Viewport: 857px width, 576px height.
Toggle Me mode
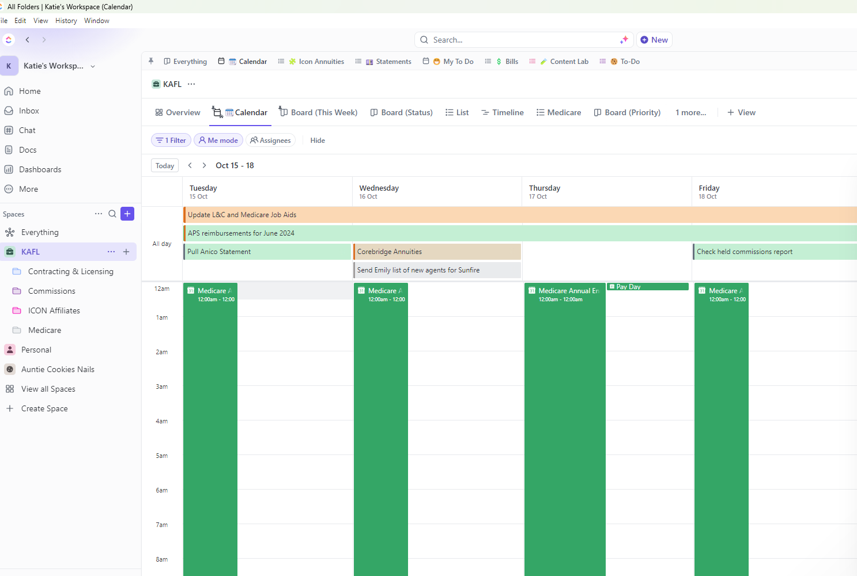click(x=218, y=140)
